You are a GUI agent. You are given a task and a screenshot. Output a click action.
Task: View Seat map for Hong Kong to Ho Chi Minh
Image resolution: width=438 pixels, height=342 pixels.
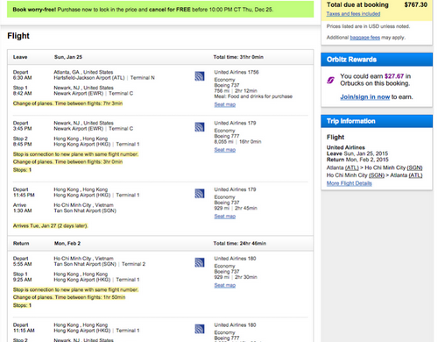click(225, 217)
